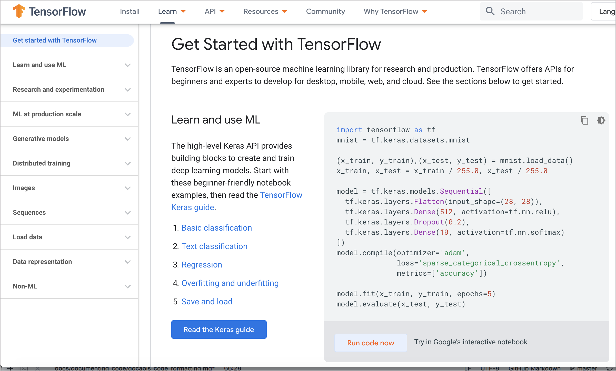Open the API menu label
Viewport: 616px width, 371px height.
click(210, 11)
